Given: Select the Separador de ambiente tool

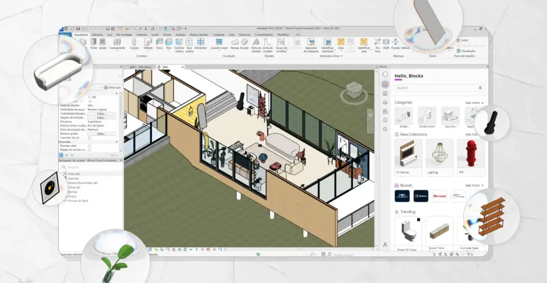Looking at the screenshot, I should coord(311,45).
